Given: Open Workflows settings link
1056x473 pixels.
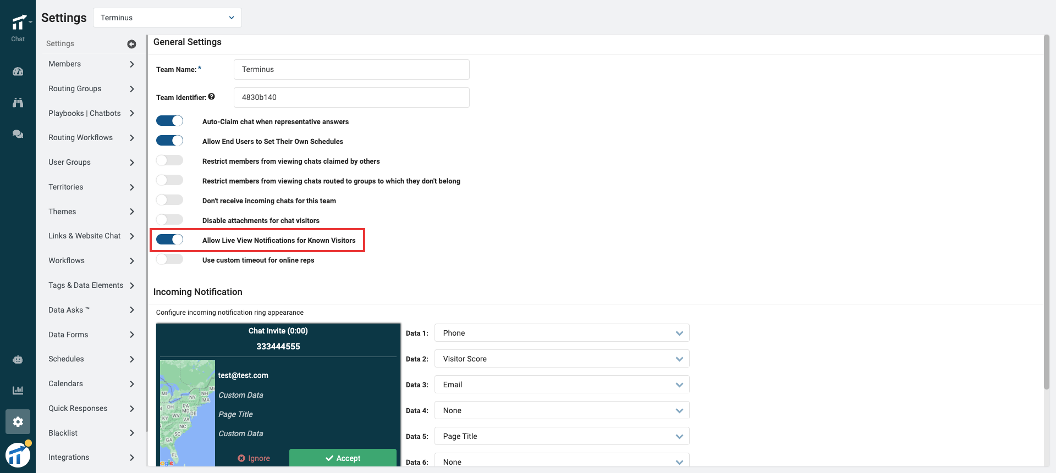Looking at the screenshot, I should pyautogui.click(x=67, y=260).
